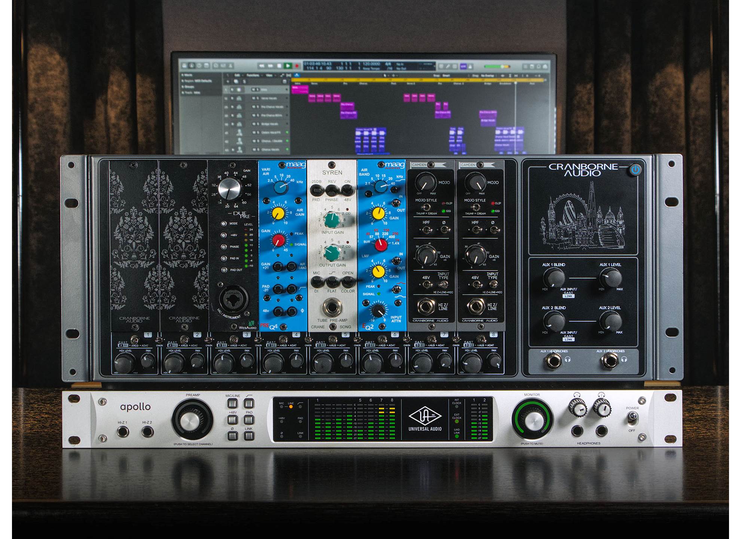Push the Due Pre PAD IN button

point(224,258)
